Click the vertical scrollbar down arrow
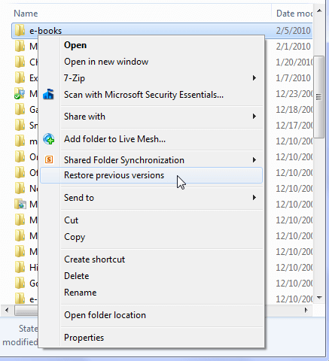The height and width of the screenshot is (361, 329). click(319, 298)
